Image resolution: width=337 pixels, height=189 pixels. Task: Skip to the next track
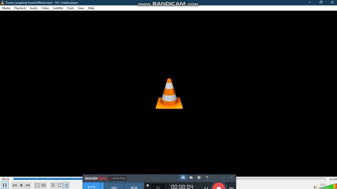28,185
